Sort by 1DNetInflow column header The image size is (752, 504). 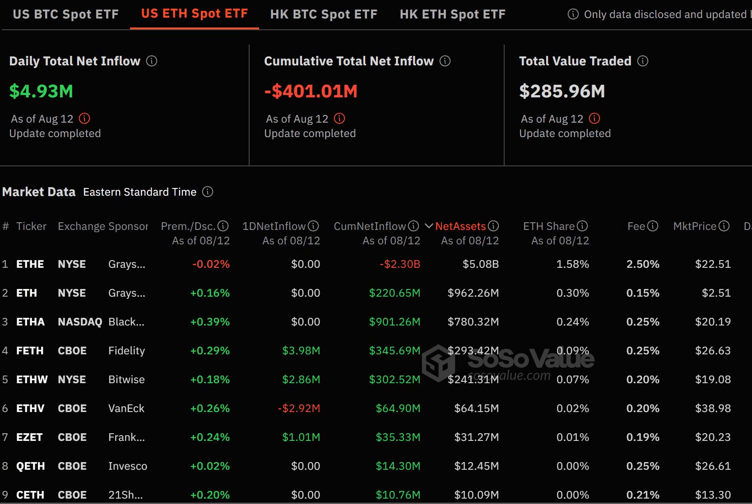coord(274,226)
